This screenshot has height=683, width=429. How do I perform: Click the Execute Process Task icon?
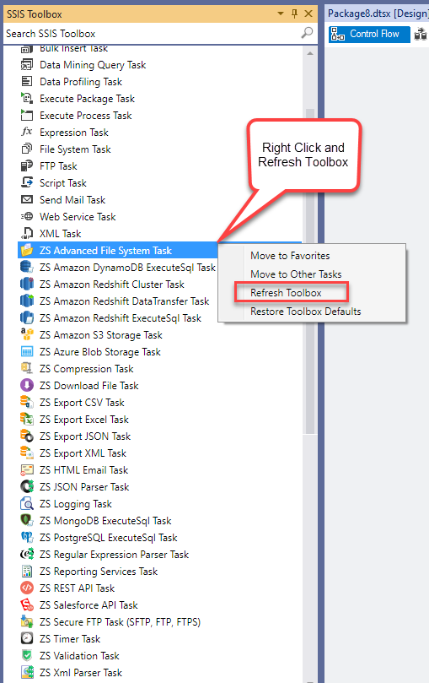point(27,116)
